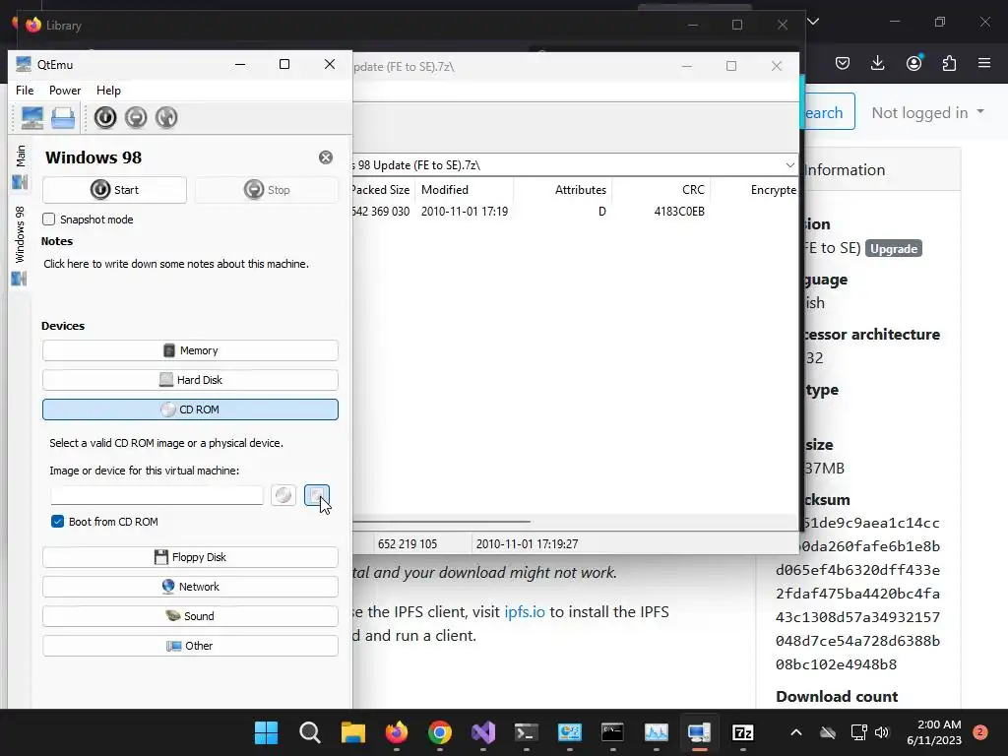Click the new virtual machine toolbar icon in QtEmu
Viewport: 1008px width, 756px height.
32,118
